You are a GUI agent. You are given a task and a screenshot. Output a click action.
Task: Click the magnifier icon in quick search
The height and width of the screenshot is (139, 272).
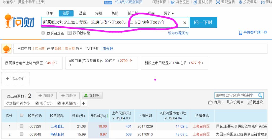point(260,95)
